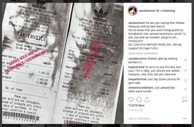The image size is (194, 127).
Task: Click in the Add a comment field
Action: [155, 119]
